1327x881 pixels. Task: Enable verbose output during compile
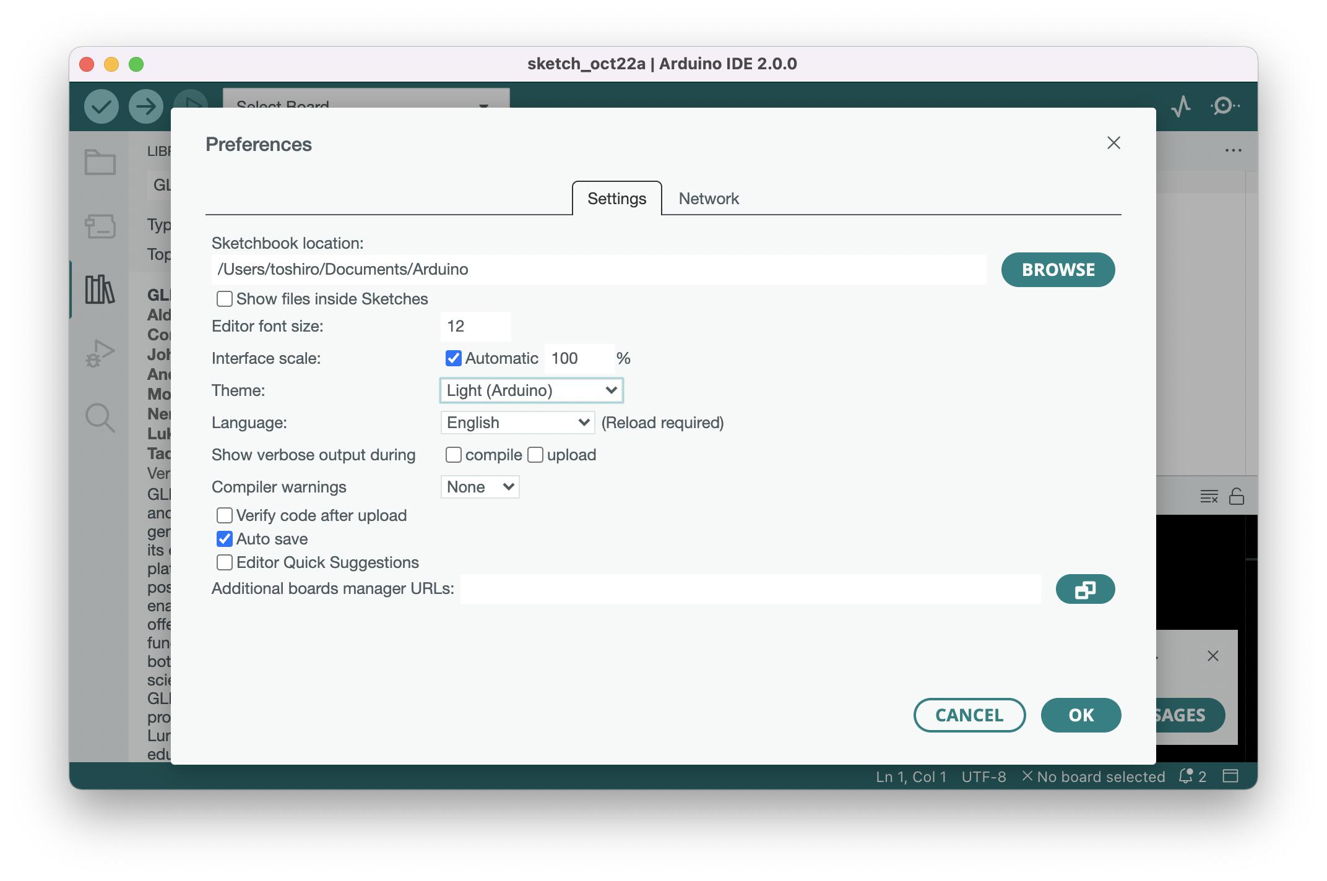tap(453, 455)
